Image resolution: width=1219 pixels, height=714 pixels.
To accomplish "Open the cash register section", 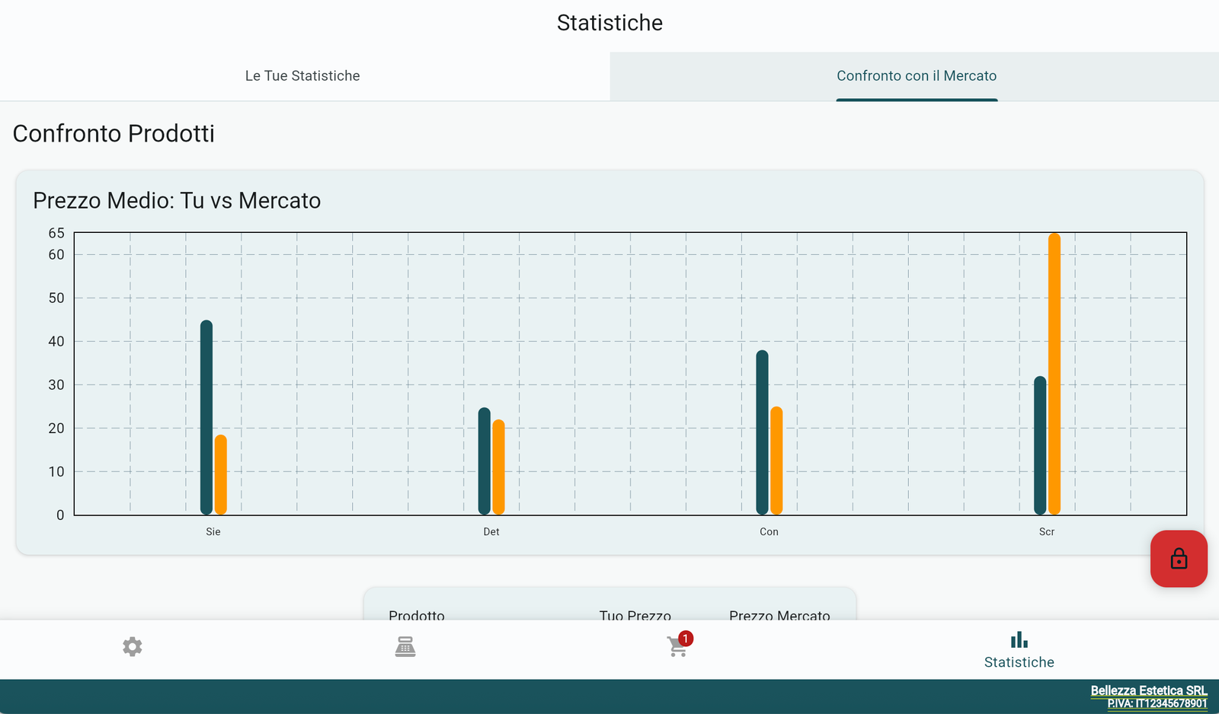I will click(405, 647).
